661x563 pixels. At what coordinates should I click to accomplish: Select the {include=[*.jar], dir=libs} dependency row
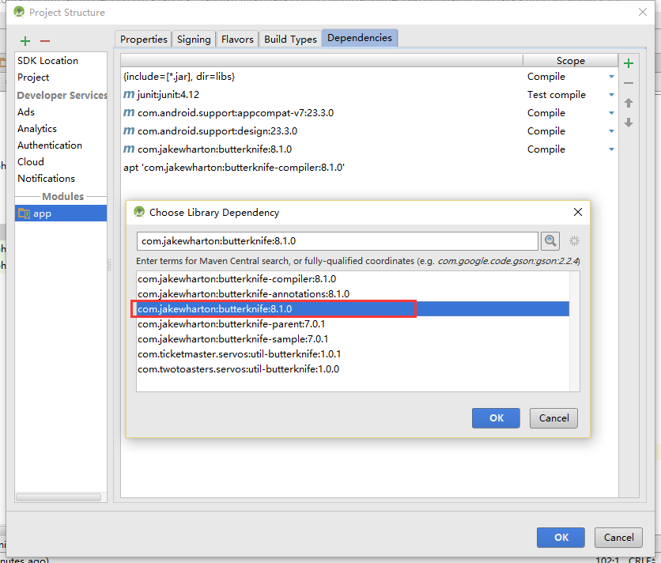point(369,77)
